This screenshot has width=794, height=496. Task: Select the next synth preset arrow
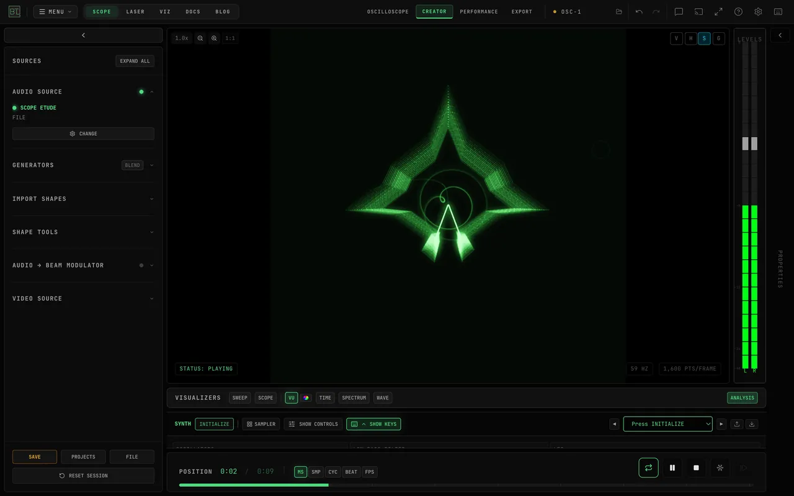pyautogui.click(x=721, y=424)
